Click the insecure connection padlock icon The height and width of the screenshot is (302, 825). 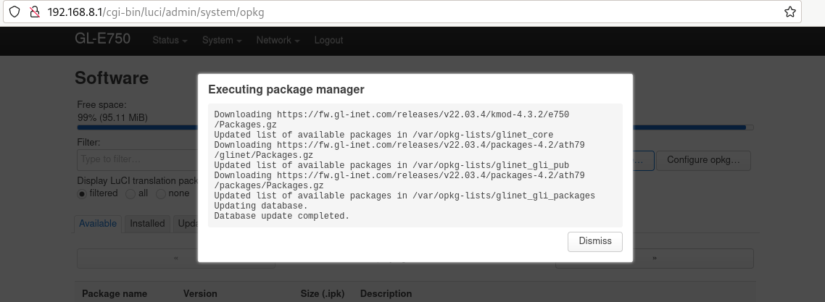(35, 12)
